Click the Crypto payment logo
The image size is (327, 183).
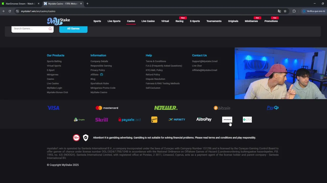point(79,120)
